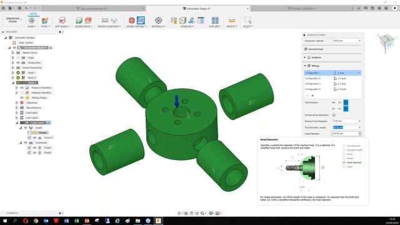Open Google Chrome from the taskbar
400x225 pixels.
click(x=36, y=221)
